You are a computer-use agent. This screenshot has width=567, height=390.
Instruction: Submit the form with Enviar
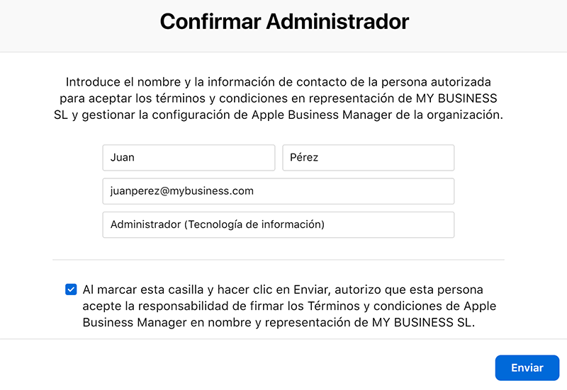pyautogui.click(x=527, y=367)
